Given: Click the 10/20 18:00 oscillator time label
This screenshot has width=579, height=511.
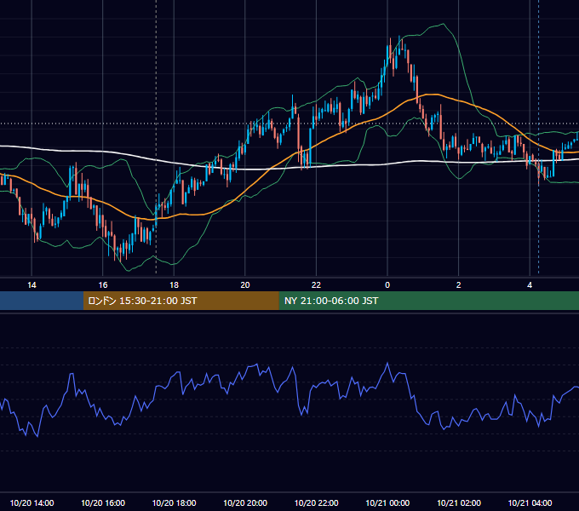Looking at the screenshot, I should tap(174, 502).
